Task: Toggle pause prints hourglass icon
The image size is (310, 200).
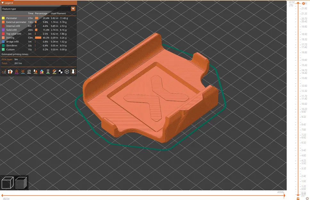Action: [x=48, y=72]
